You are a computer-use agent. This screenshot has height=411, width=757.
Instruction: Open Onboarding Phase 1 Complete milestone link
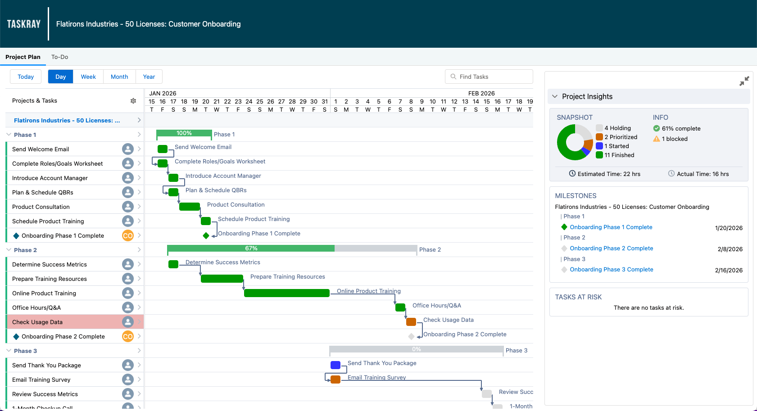(611, 227)
